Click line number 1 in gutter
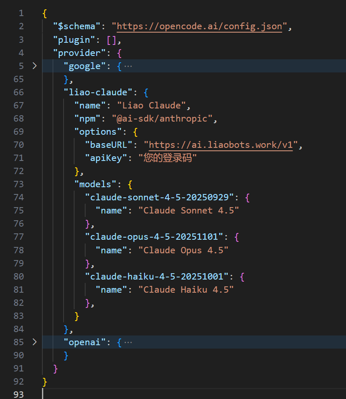 [x=21, y=13]
